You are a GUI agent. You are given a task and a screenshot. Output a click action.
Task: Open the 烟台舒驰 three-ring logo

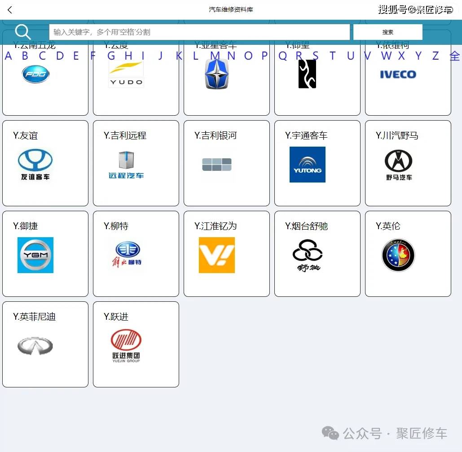pyautogui.click(x=308, y=255)
